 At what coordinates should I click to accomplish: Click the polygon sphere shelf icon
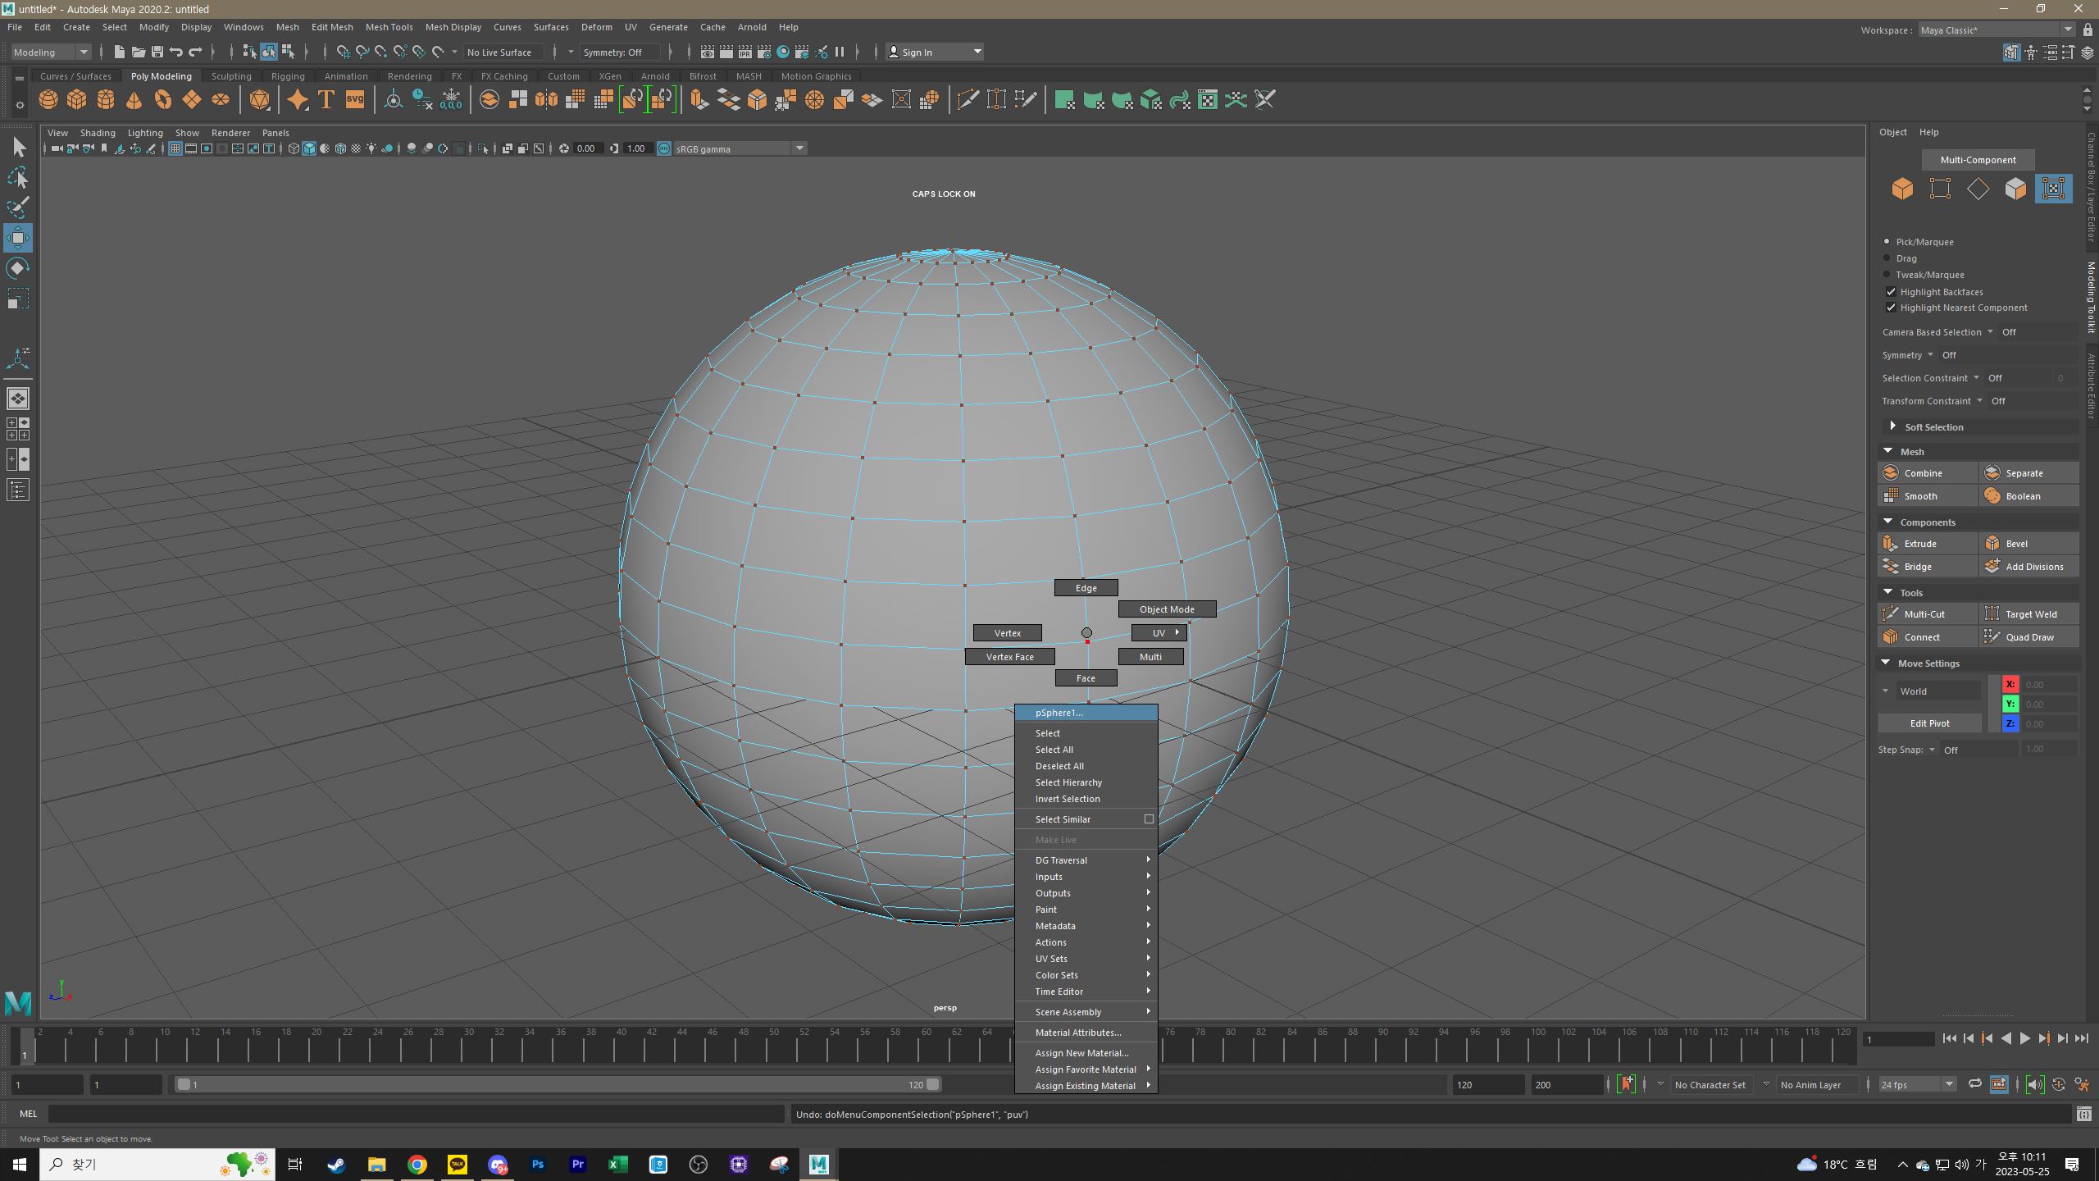pos(48,100)
